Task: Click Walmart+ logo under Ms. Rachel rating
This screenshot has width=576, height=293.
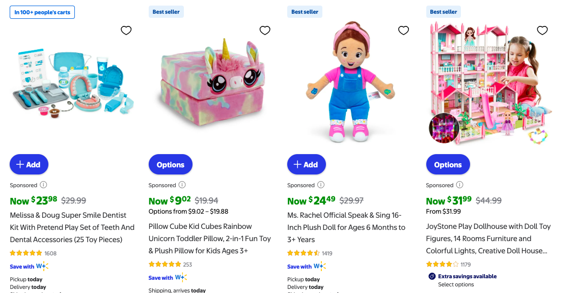Action: pos(320,266)
